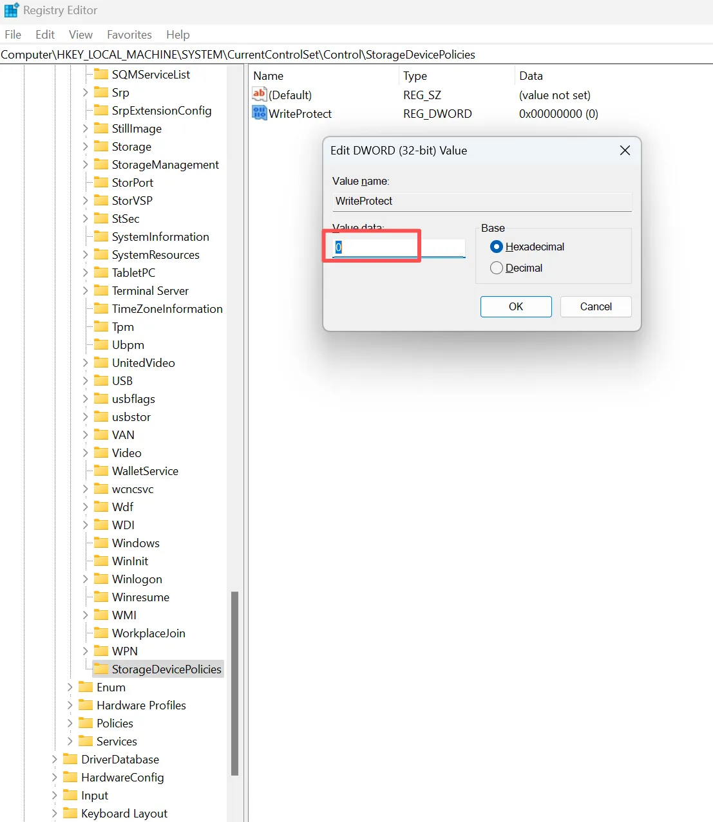Click the Name column header
Image resolution: width=713 pixels, height=822 pixels.
324,75
